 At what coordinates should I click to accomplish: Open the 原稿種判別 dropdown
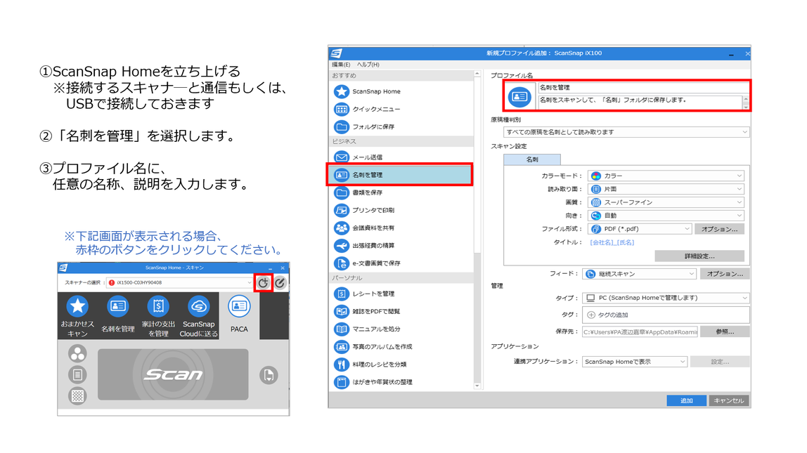pos(626,132)
